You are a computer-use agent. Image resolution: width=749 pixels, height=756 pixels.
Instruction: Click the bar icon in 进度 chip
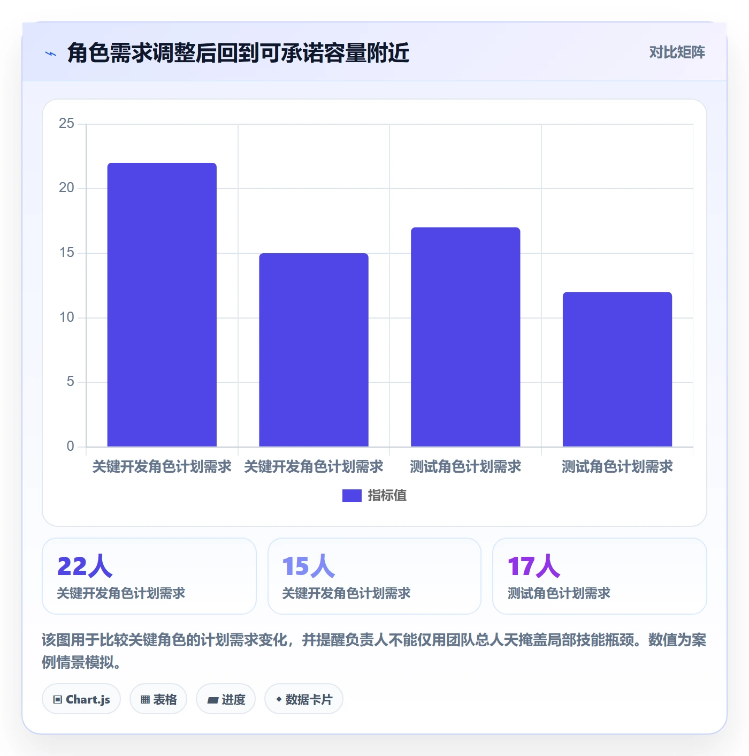(213, 700)
